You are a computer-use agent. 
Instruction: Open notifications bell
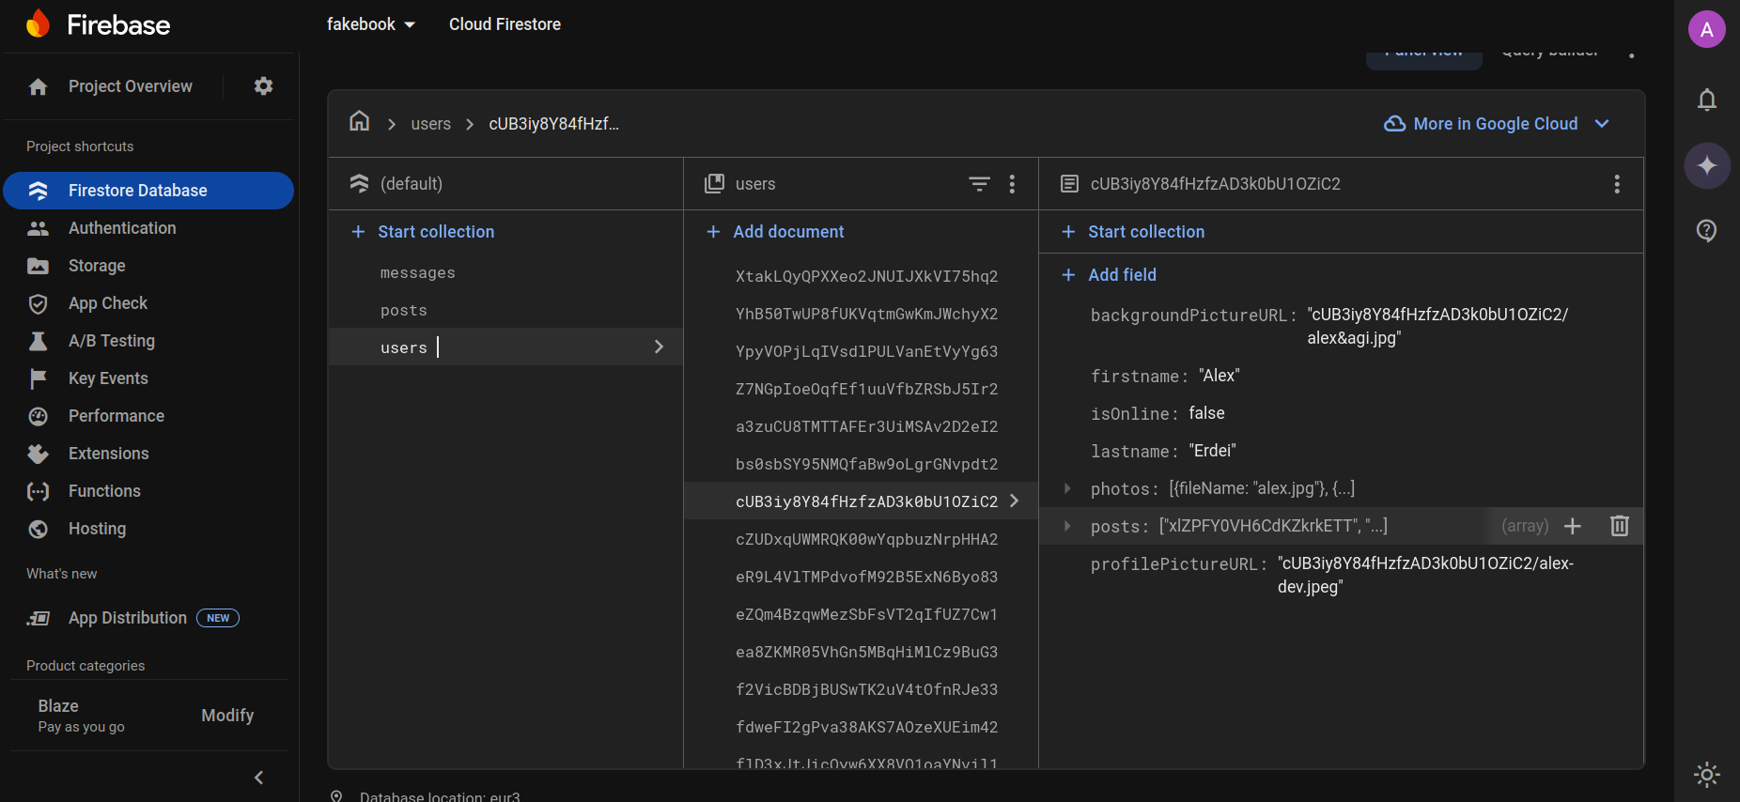[1707, 100]
